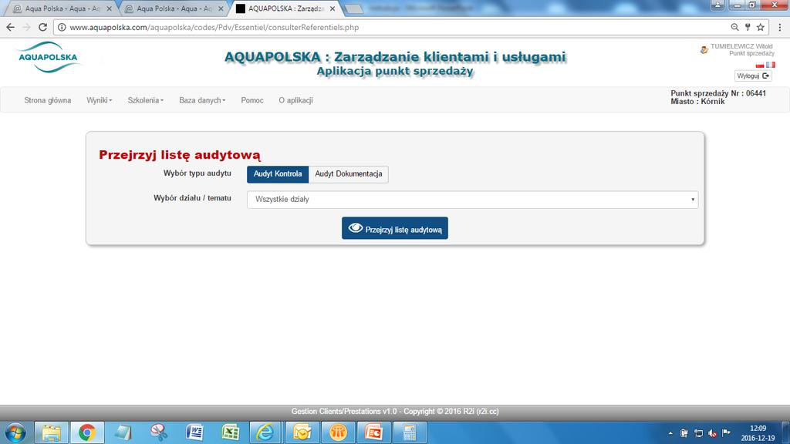Click the Aplikacja punkt sprzedaży subtitle
This screenshot has width=790, height=444.
point(395,72)
